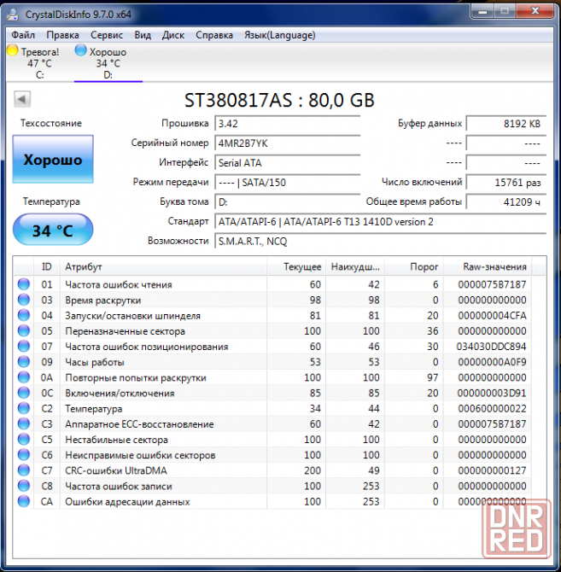Click the yellow status icon for disk C:
The image size is (561, 572).
[13, 51]
